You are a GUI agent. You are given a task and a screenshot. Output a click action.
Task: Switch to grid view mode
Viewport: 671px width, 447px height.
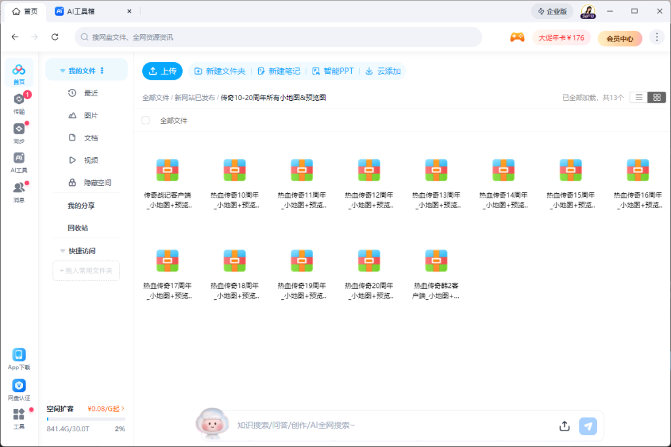(x=655, y=97)
